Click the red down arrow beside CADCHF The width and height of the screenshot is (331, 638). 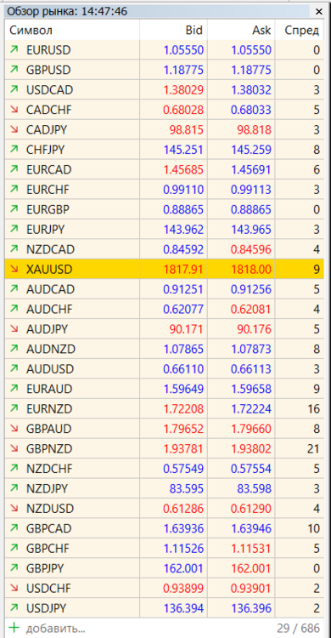(14, 110)
